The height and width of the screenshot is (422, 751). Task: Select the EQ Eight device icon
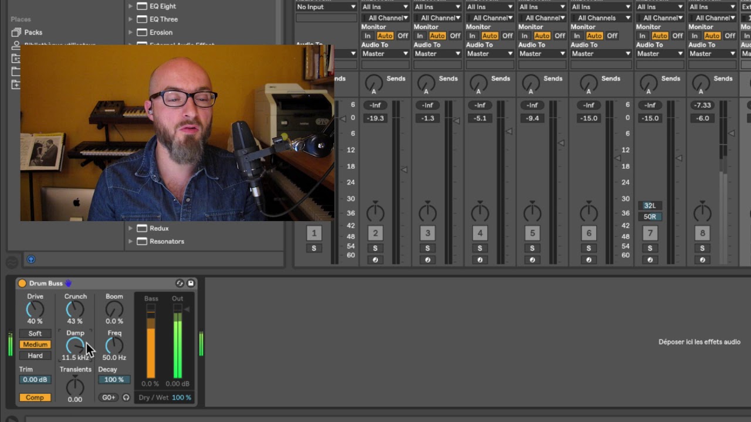pos(141,6)
